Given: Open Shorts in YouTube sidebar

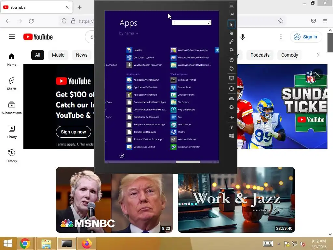Looking at the screenshot, I should (12, 84).
